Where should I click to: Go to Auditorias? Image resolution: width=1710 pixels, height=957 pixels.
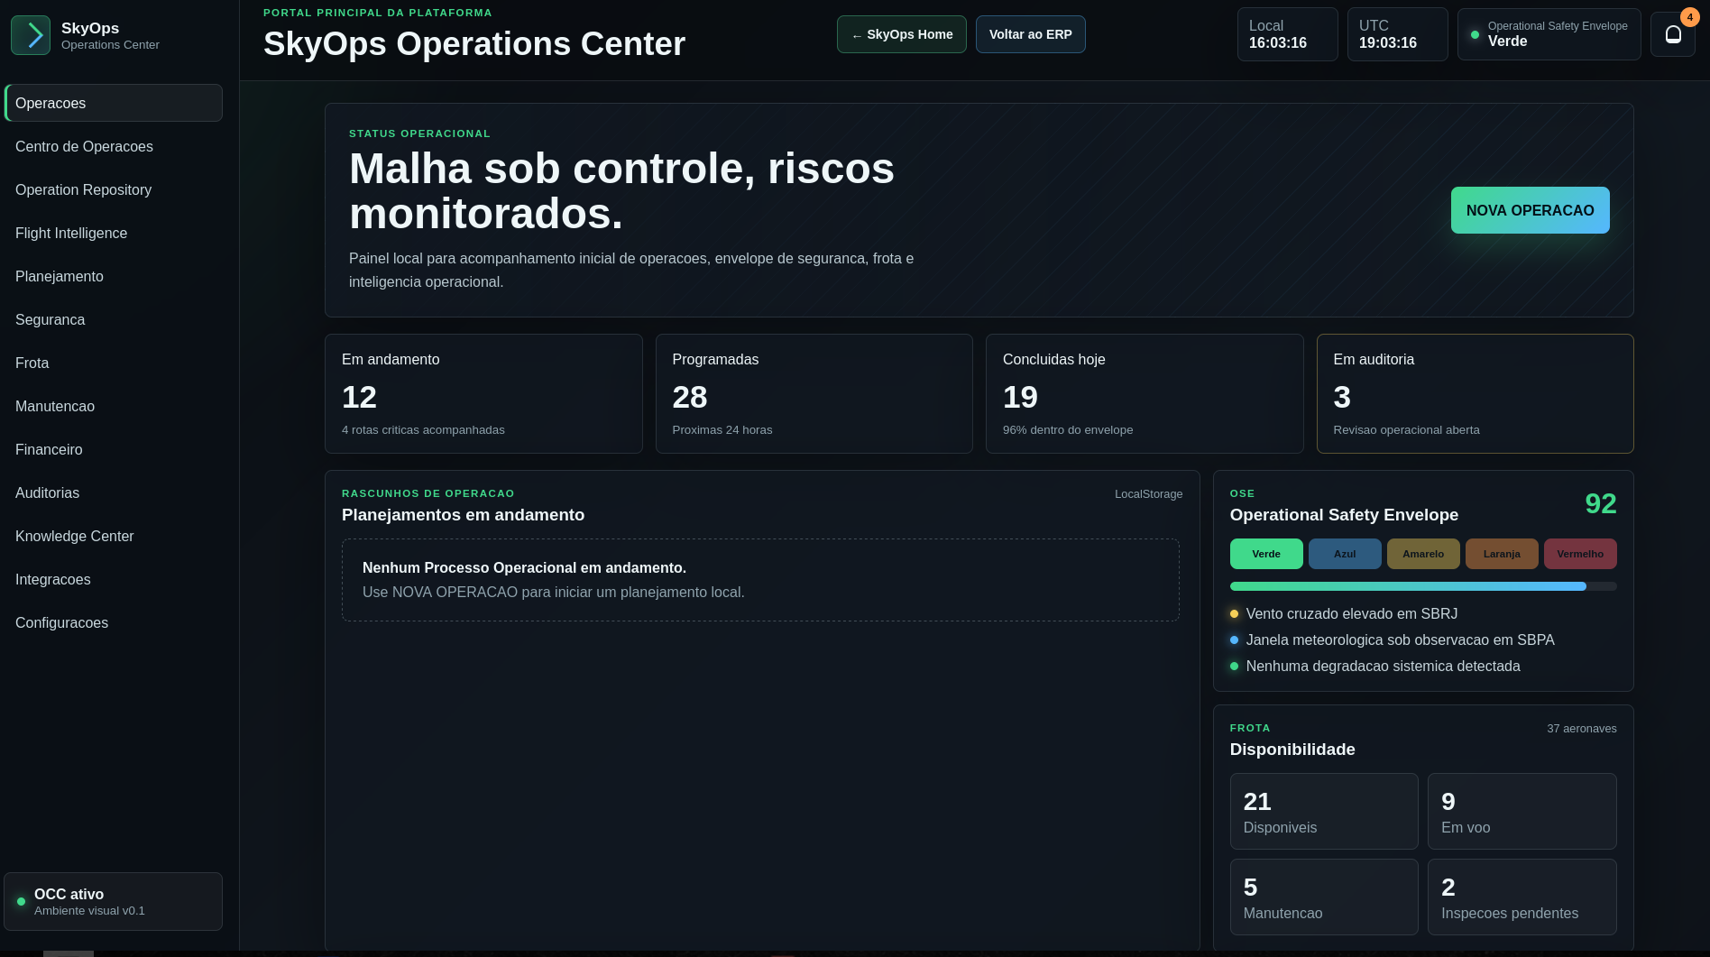point(114,492)
